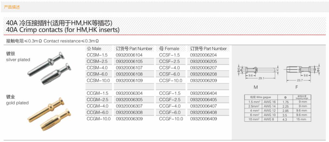329x142 pixels.
Task: Select the CCSF-4.0 female model cell
Action: click(170, 68)
